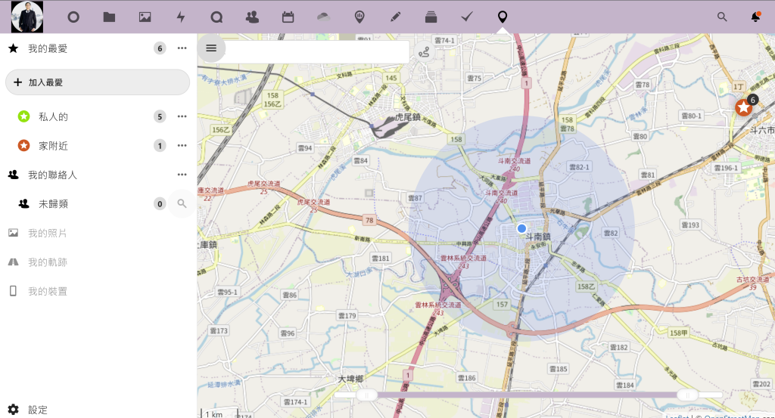Click the blue current location dot
Viewport: 775px width, 418px height.
521,228
